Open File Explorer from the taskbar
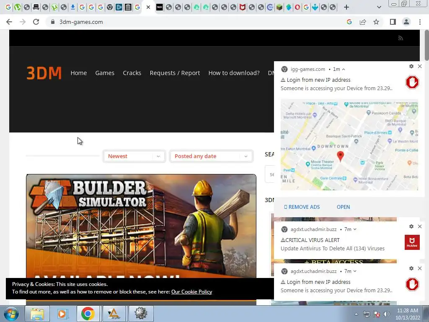This screenshot has width=429, height=322. point(37,314)
